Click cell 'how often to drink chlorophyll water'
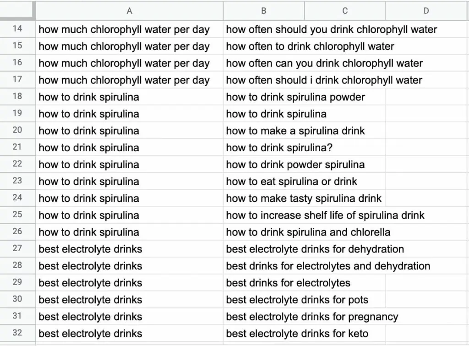This screenshot has height=346, width=469. pos(310,46)
